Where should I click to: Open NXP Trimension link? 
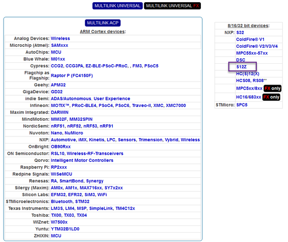coord(150,140)
